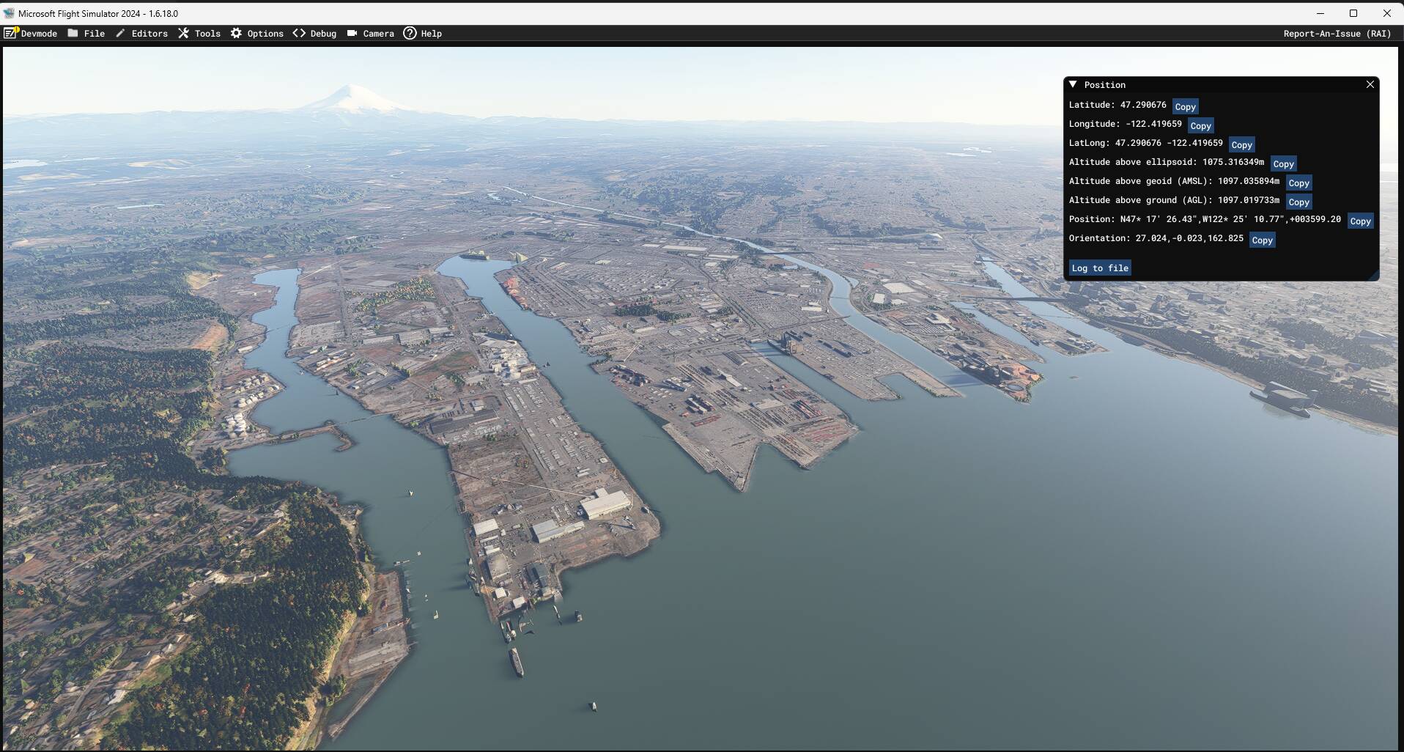Close the Position panel

point(1370,84)
